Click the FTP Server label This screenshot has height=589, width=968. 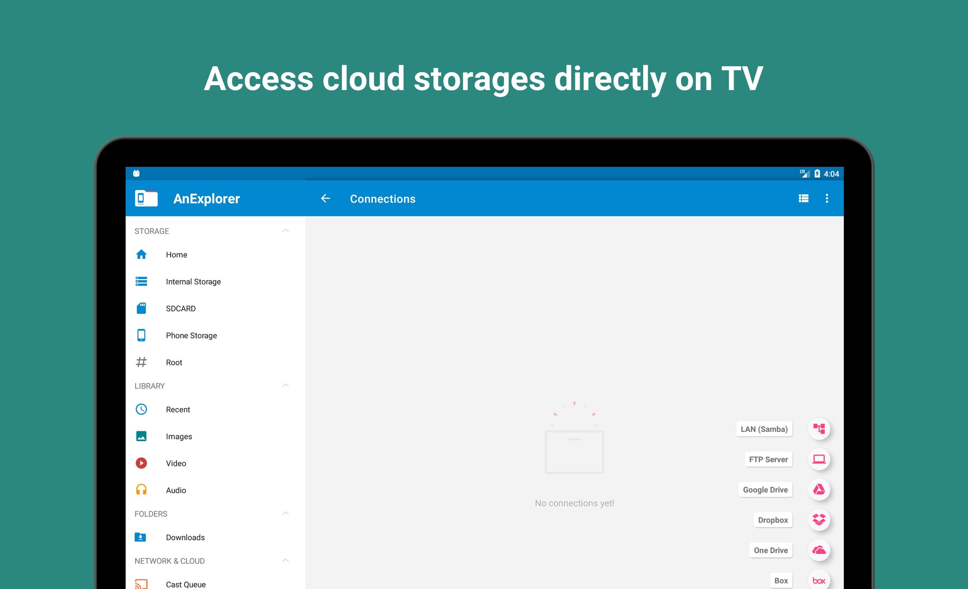[x=768, y=459]
